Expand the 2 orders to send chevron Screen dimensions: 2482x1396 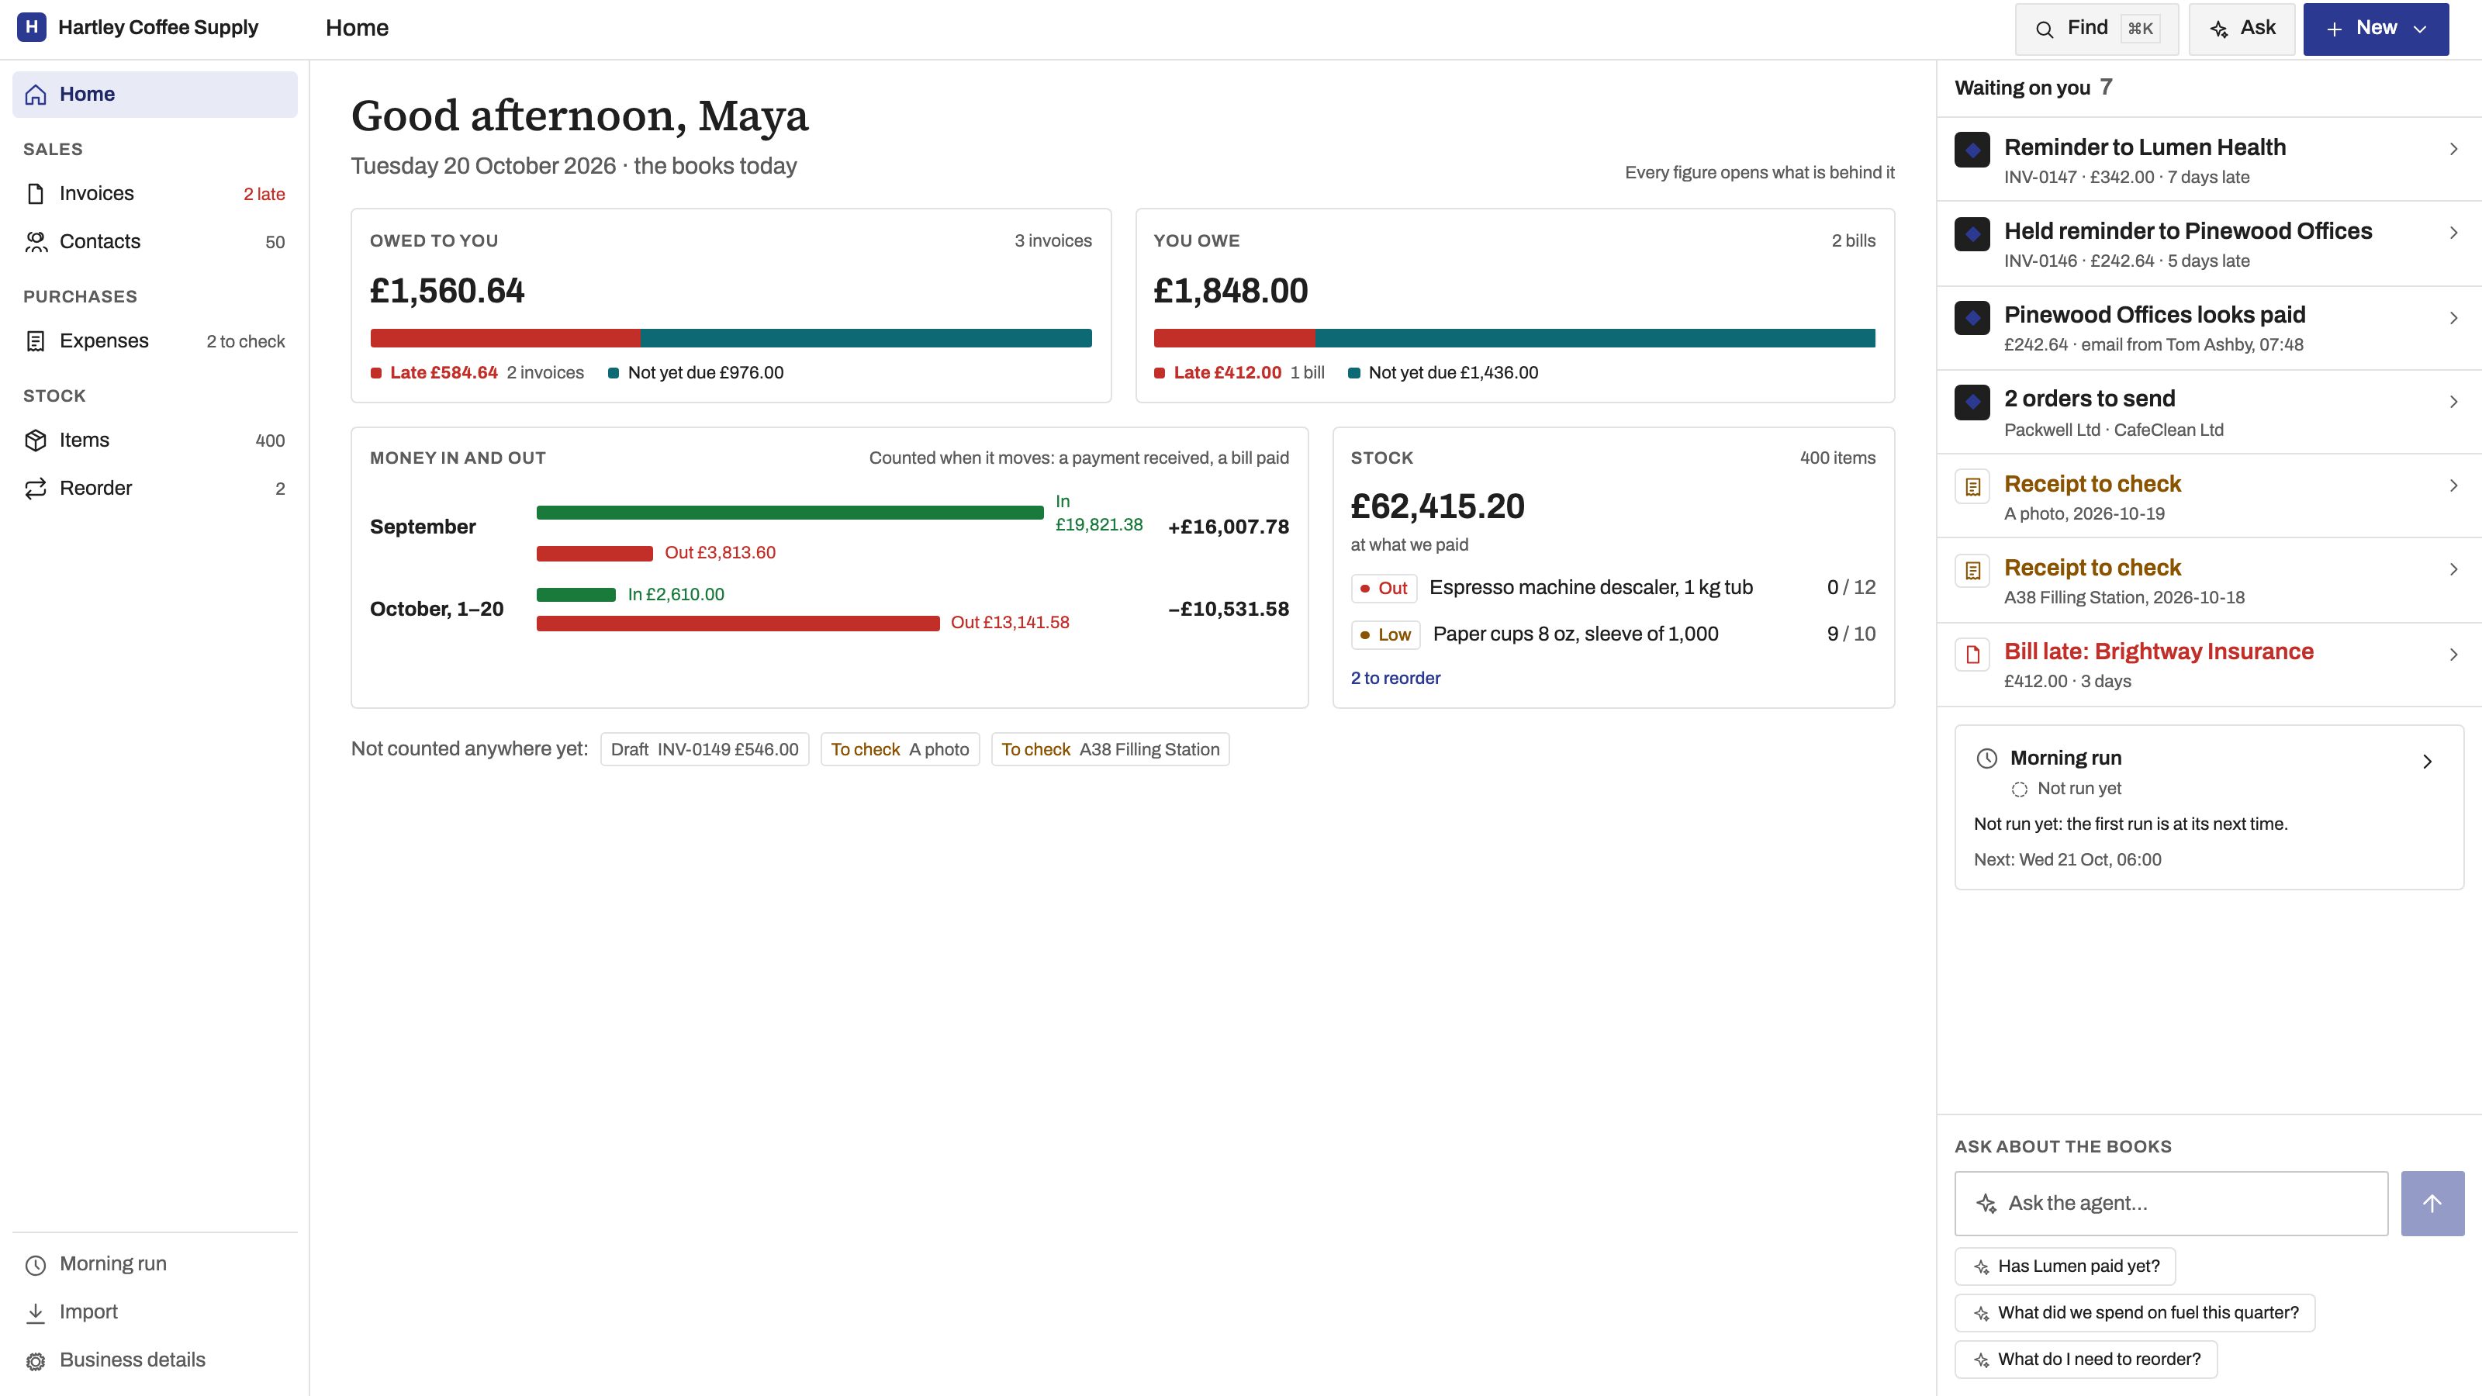pos(2453,402)
